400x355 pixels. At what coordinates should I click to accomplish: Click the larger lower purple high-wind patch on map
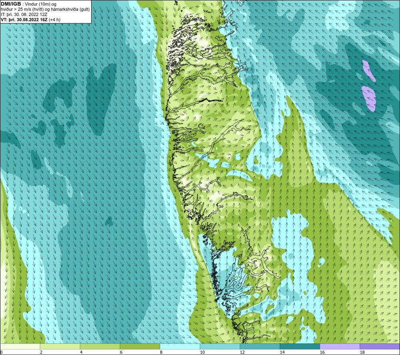369,98
